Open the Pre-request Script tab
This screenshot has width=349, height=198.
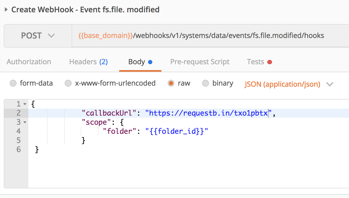pyautogui.click(x=200, y=62)
